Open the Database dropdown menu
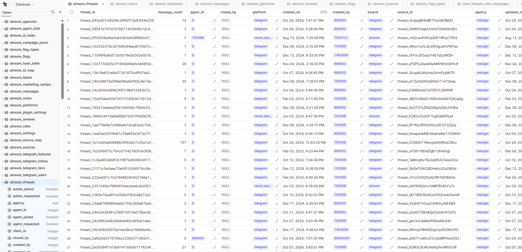This screenshot has height=252, width=522. [x=25, y=4]
